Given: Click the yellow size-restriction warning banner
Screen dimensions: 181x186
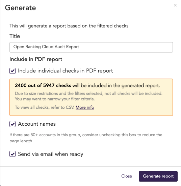Looking at the screenshot, I should 91,97.
